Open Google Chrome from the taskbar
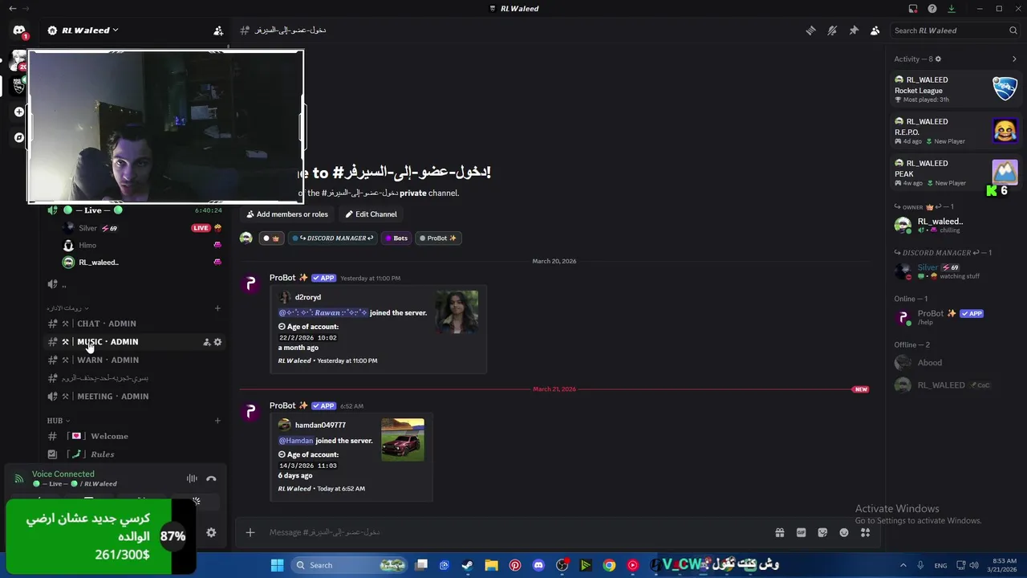Viewport: 1027px width, 578px height. [x=609, y=565]
